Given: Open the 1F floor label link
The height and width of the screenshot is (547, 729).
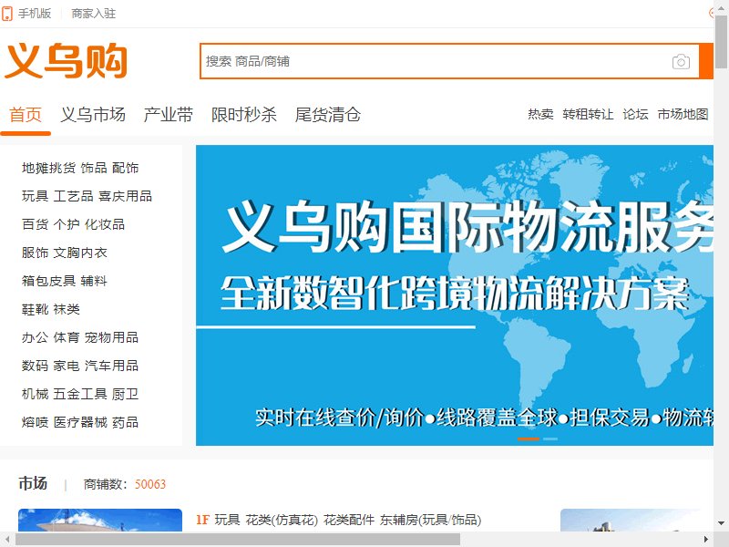Looking at the screenshot, I should [x=202, y=520].
